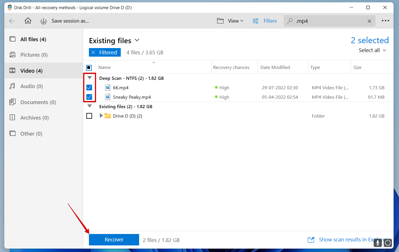
Task: Click the High chance for 6K.mp4
Action: click(222, 88)
